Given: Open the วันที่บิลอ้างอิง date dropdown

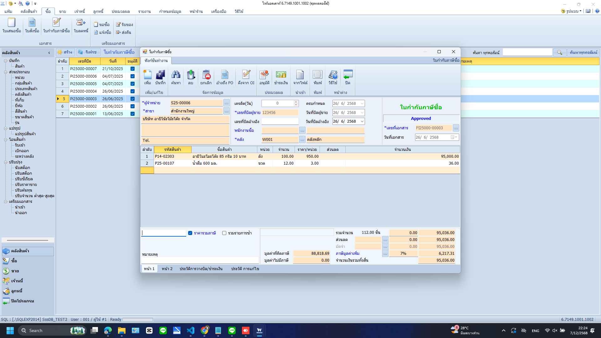Looking at the screenshot, I should click(362, 121).
